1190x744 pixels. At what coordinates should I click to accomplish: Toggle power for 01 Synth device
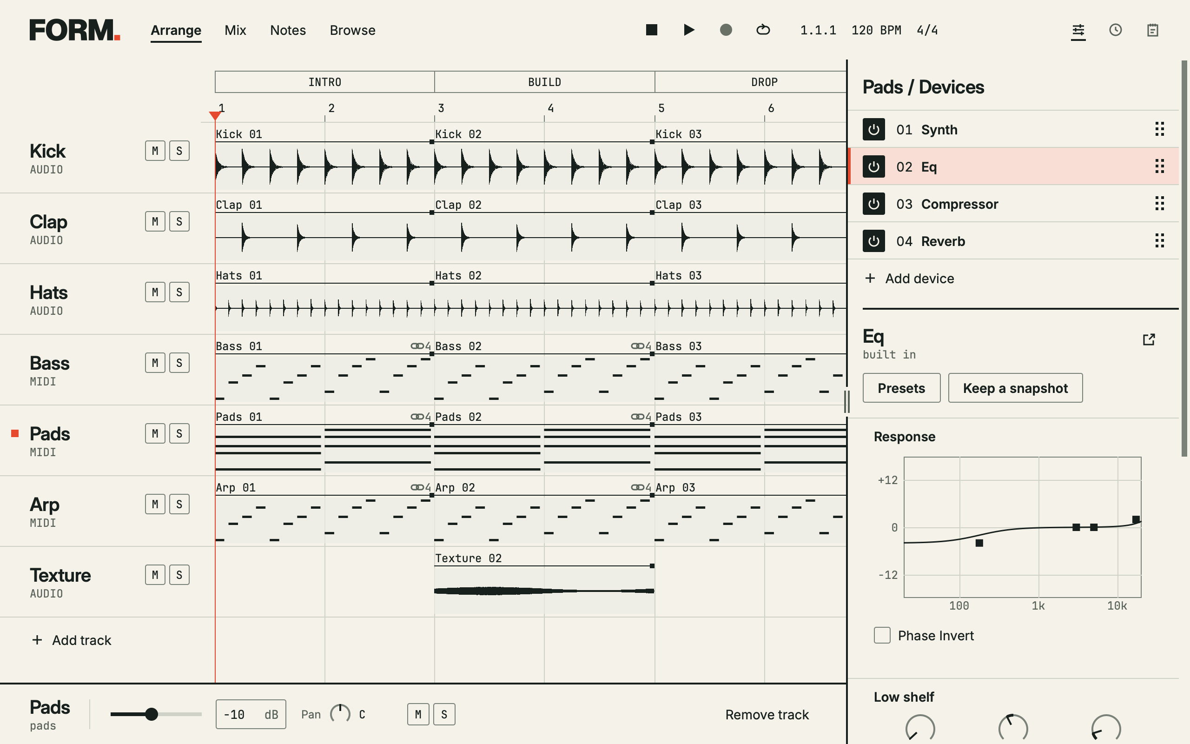click(874, 129)
